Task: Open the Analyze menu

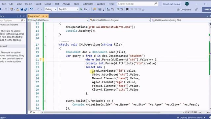Action: [66, 4]
